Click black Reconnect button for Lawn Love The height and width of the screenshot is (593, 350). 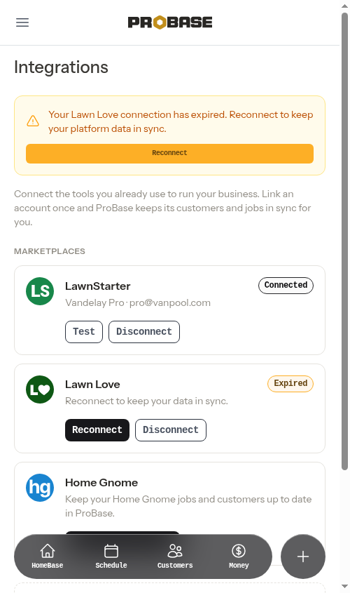(97, 430)
